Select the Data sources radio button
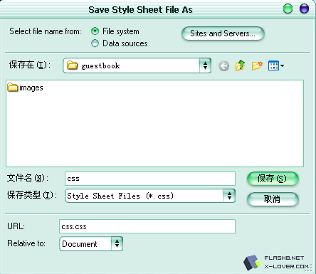This screenshot has height=274, width=316. (x=95, y=43)
